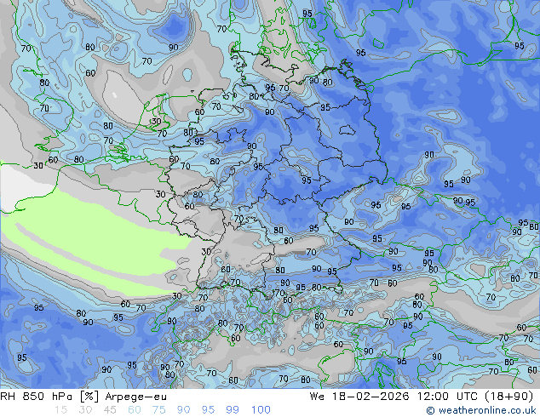Image resolution: width=540 pixels, height=417 pixels.
Task: Select the 75 value in the legend
Action: pyautogui.click(x=158, y=410)
